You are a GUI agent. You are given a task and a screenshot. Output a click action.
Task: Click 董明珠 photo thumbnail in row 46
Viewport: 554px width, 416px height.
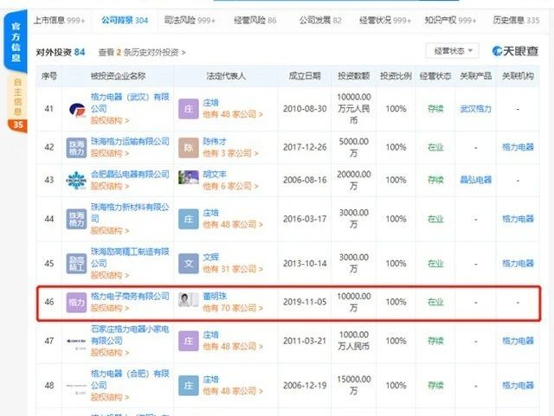tap(189, 299)
